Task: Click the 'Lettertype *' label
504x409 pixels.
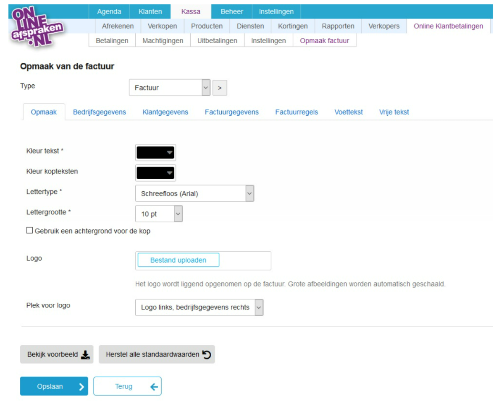Action: (x=44, y=191)
